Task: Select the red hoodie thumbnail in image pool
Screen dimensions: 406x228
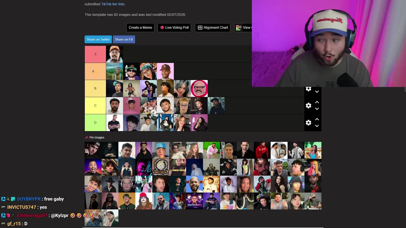Action: tap(262, 150)
